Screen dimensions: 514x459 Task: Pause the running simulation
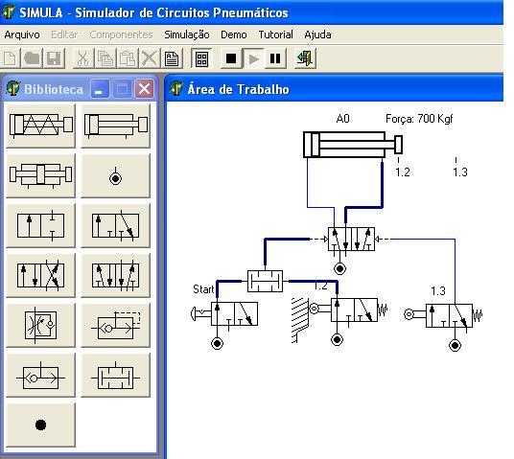275,58
